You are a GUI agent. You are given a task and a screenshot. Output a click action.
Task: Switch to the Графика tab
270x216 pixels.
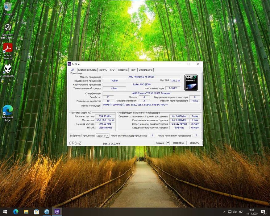[123, 70]
